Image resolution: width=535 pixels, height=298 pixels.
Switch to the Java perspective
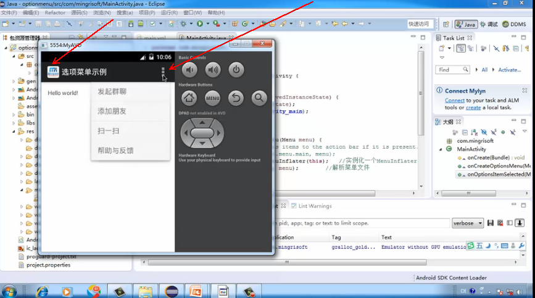point(466,24)
